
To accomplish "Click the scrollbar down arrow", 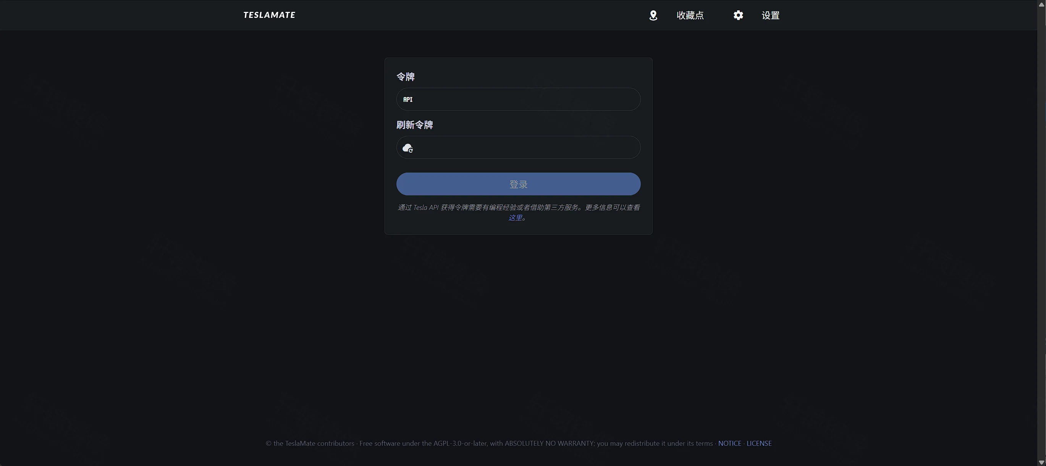I will click(x=1041, y=462).
